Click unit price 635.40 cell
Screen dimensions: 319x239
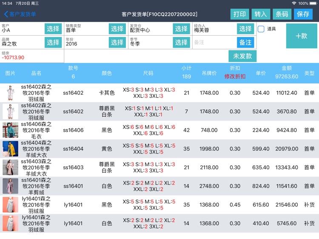(x=261, y=168)
